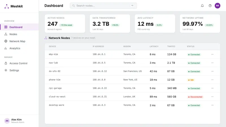The image size is (226, 127).
Task: Click the Settings gear icon
Action: [x=6, y=70]
